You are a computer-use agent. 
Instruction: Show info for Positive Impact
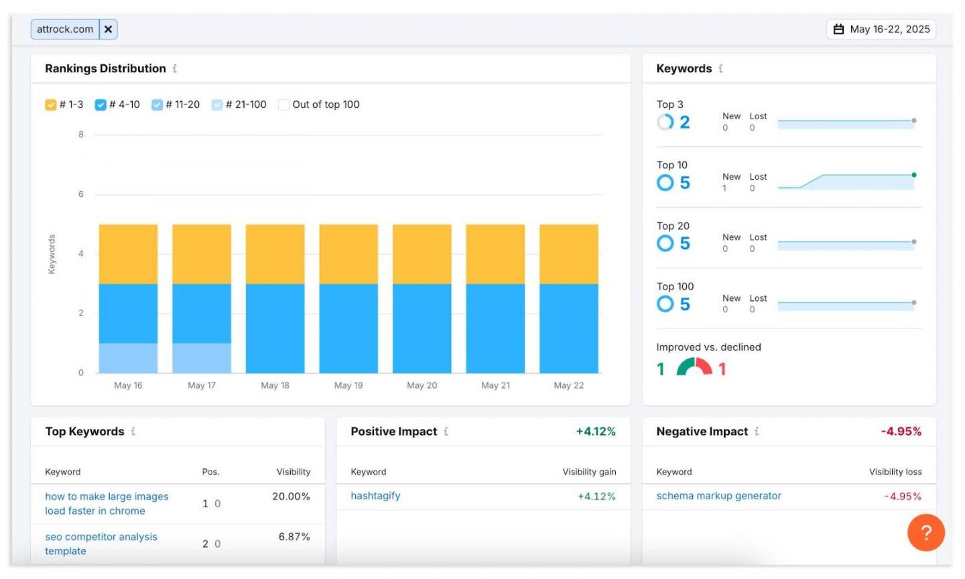click(x=446, y=432)
